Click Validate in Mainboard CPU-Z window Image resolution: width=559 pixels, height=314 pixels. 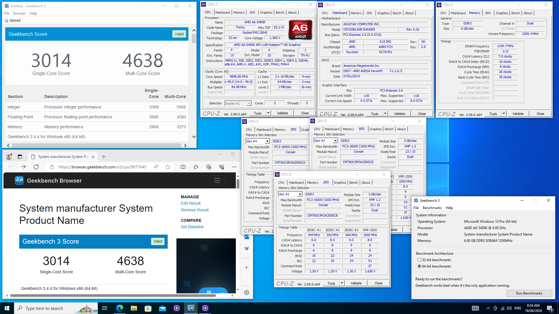(x=399, y=114)
